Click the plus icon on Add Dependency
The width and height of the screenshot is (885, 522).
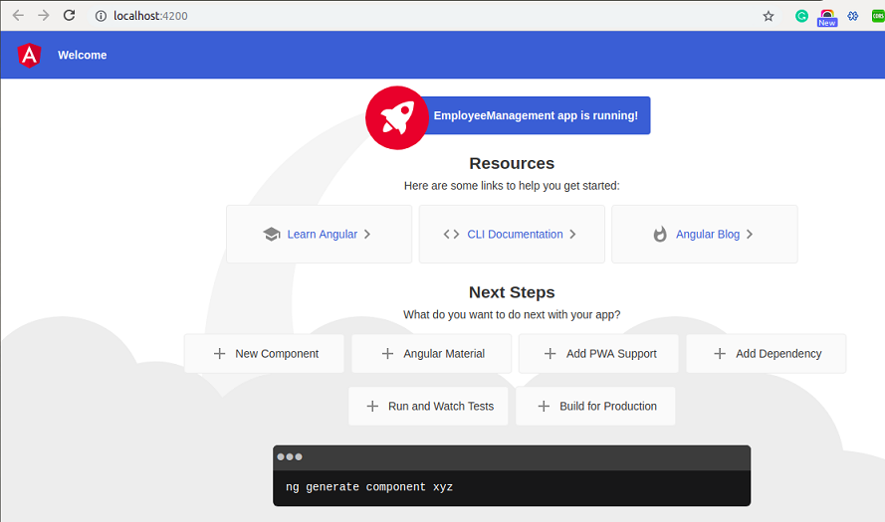tap(720, 353)
